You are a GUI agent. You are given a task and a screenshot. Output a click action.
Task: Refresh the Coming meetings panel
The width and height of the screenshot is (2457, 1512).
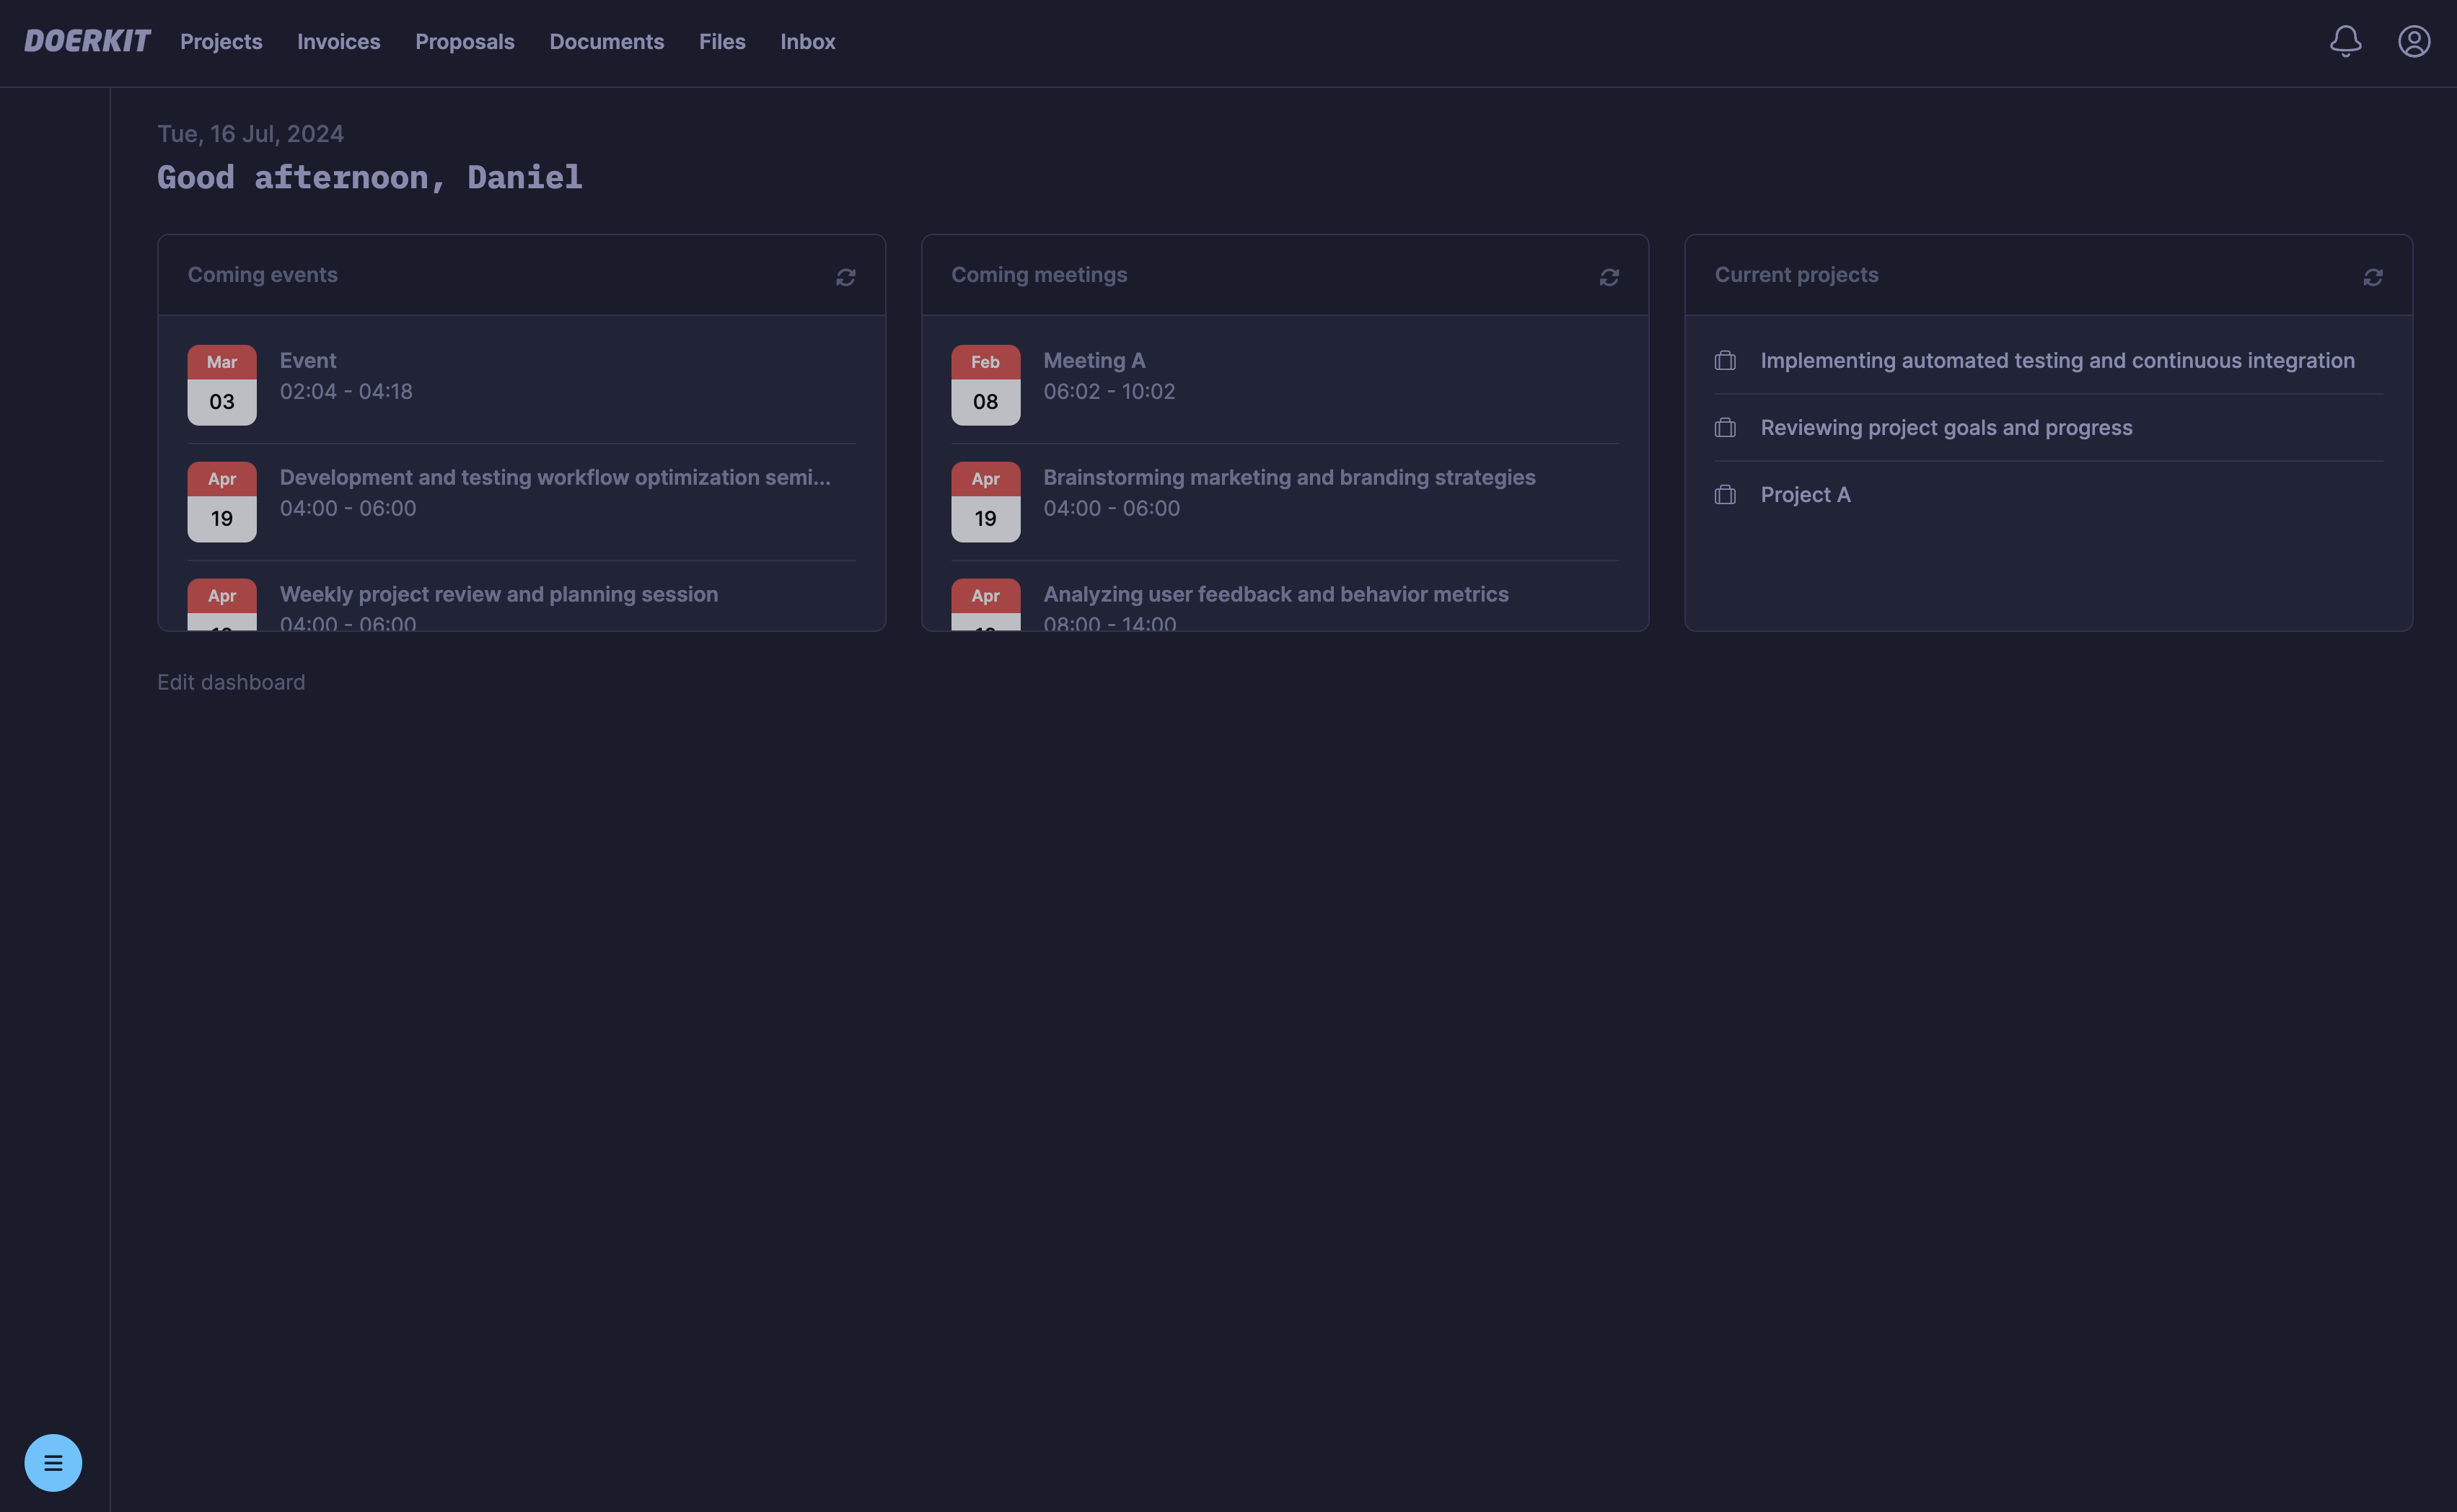(1608, 277)
